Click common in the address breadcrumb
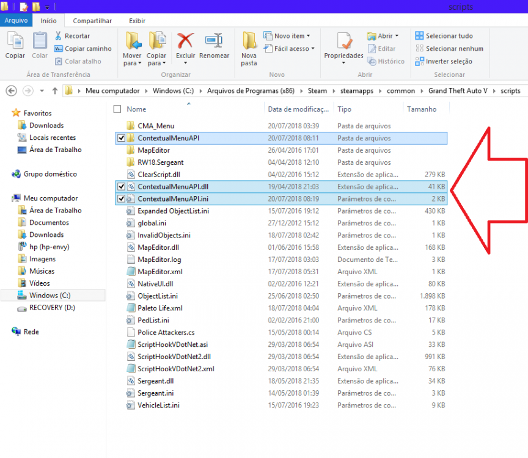Viewport: 528px width, 458px height. point(401,91)
